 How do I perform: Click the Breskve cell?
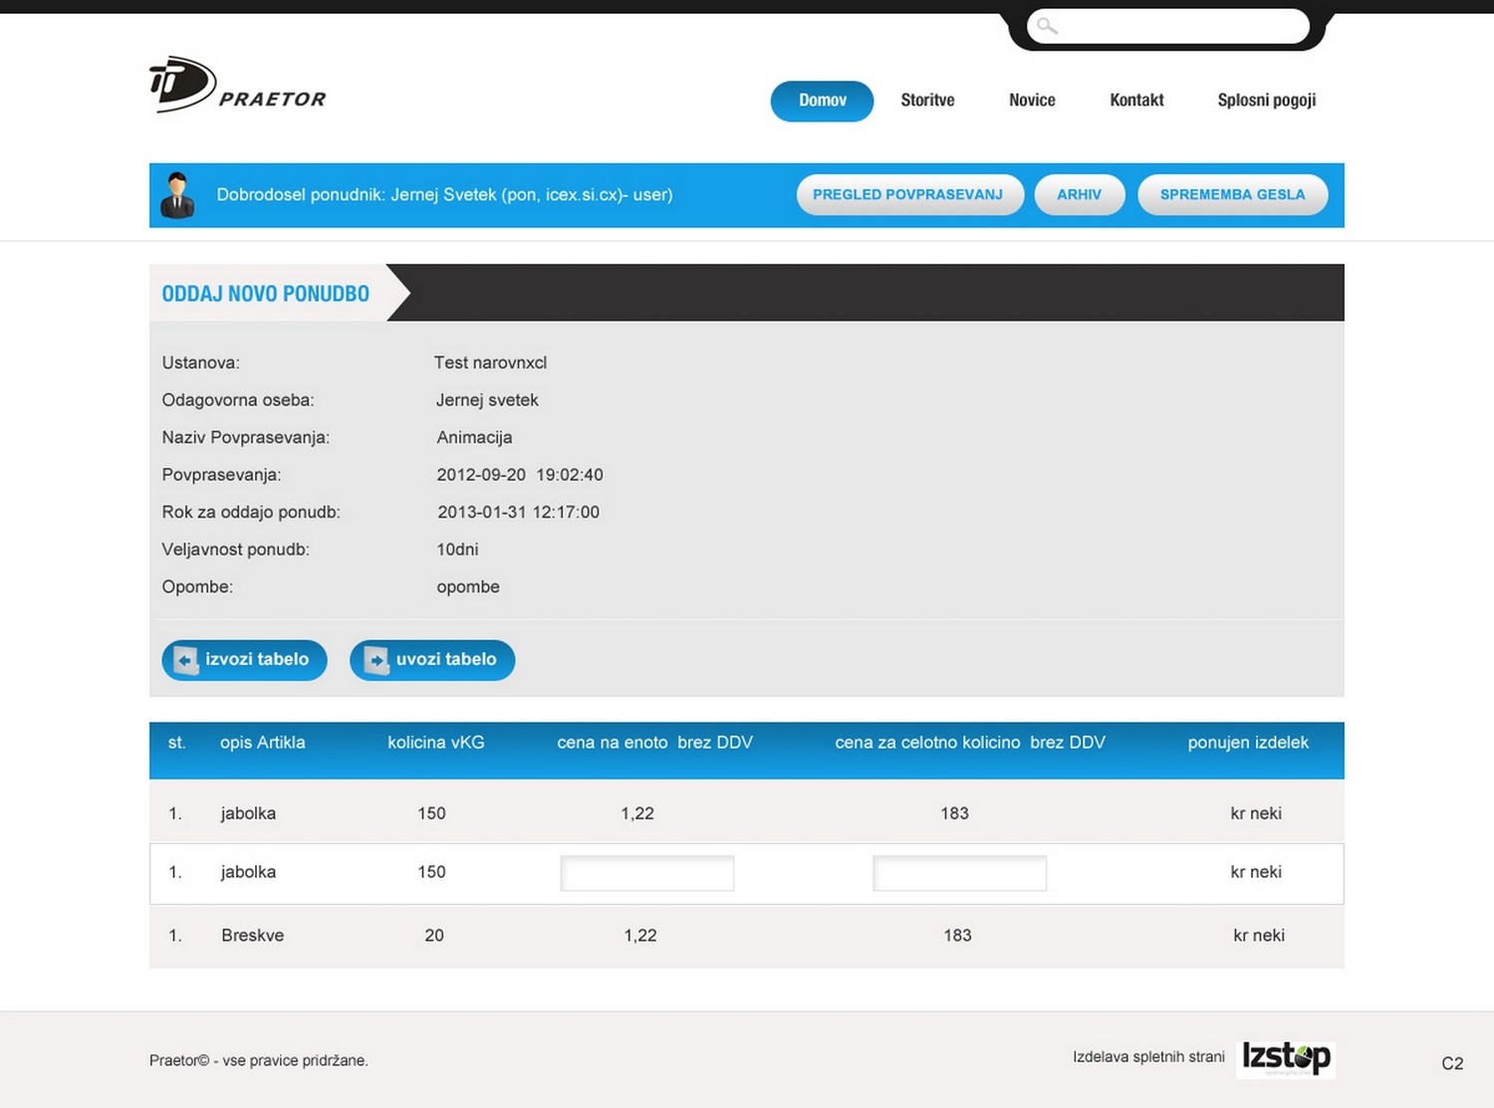[253, 936]
